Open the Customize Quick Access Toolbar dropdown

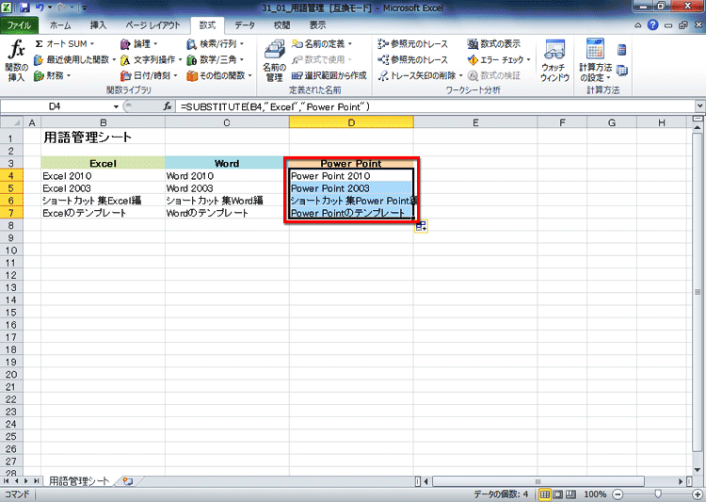point(84,8)
